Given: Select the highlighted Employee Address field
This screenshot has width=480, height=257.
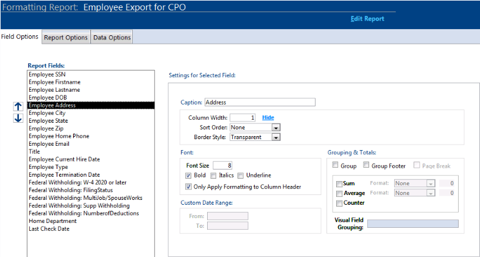Looking at the screenshot, I should click(x=91, y=105).
